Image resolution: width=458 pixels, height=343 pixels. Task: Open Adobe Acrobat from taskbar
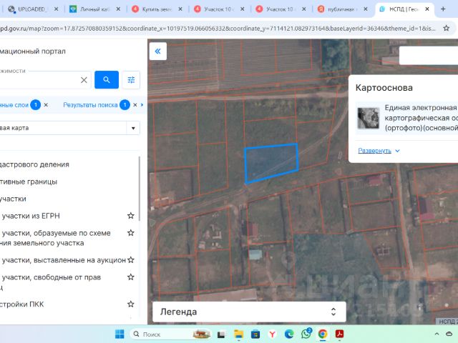(339, 334)
